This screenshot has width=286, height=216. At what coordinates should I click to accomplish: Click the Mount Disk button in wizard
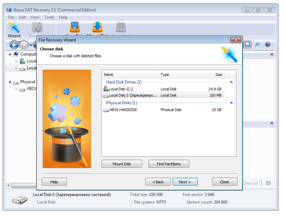click(x=122, y=164)
